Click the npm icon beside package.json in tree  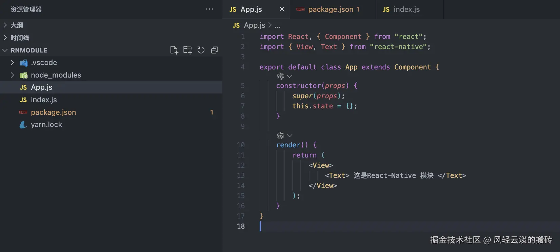(23, 112)
